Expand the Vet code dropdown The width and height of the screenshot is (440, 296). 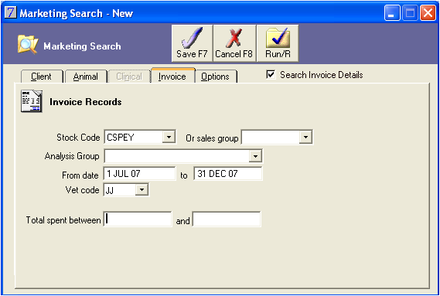coord(142,190)
